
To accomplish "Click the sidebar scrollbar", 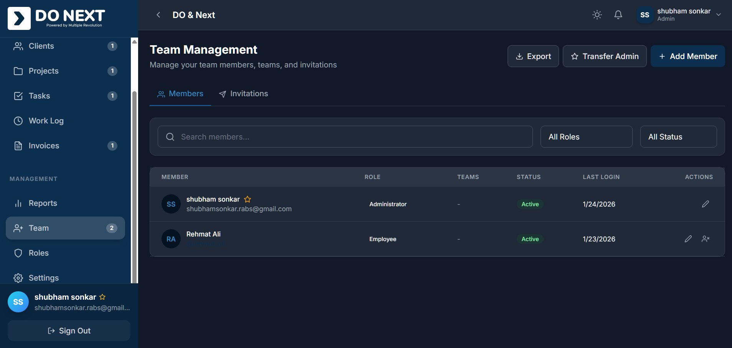I will coord(134,184).
